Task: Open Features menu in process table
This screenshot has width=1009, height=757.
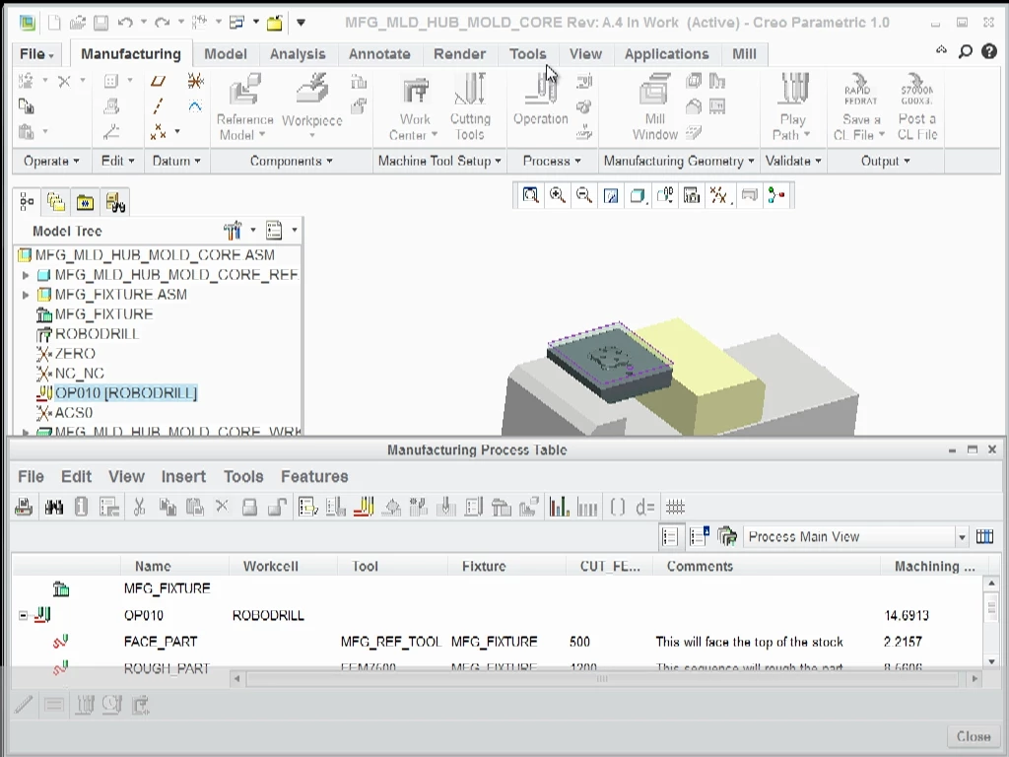Action: point(314,476)
